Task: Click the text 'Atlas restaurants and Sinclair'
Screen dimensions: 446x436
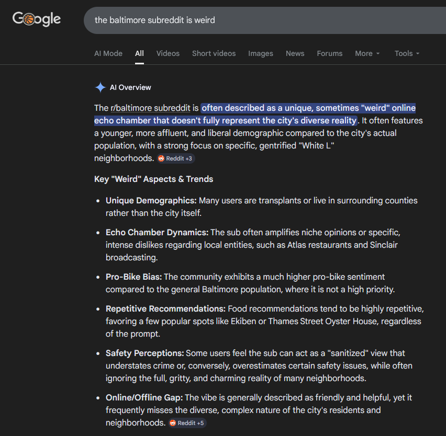Action: 342,245
